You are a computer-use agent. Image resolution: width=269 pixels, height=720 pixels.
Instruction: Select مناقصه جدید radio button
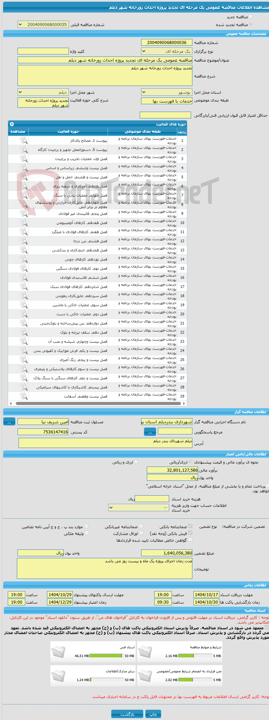point(250,17)
